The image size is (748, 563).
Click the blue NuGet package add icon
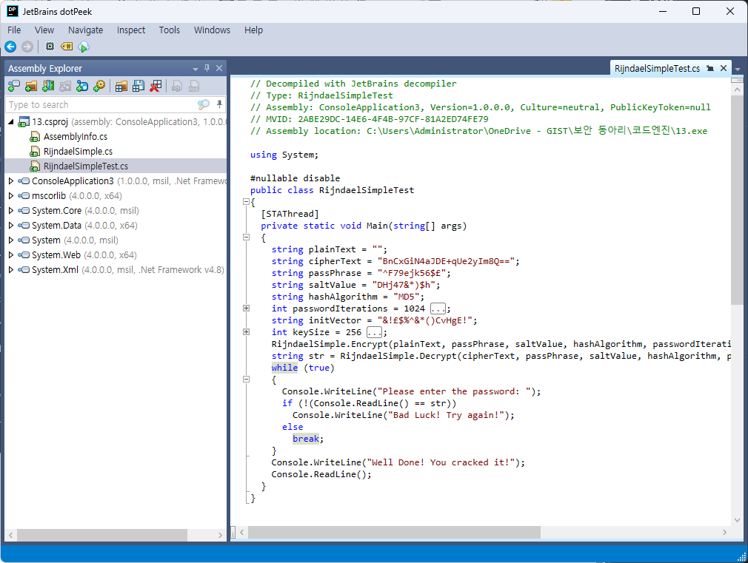click(x=82, y=86)
